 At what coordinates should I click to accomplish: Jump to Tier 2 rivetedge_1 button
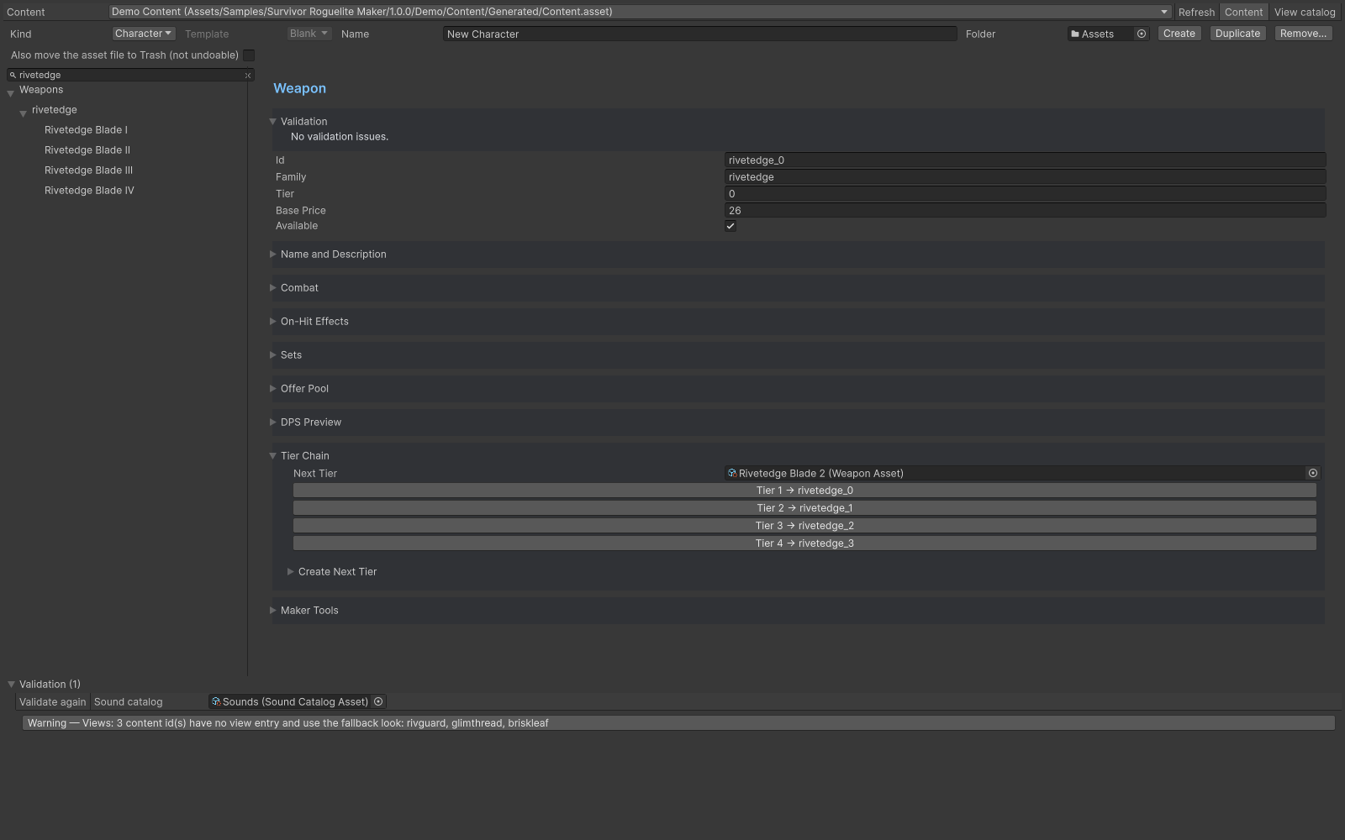click(x=804, y=508)
